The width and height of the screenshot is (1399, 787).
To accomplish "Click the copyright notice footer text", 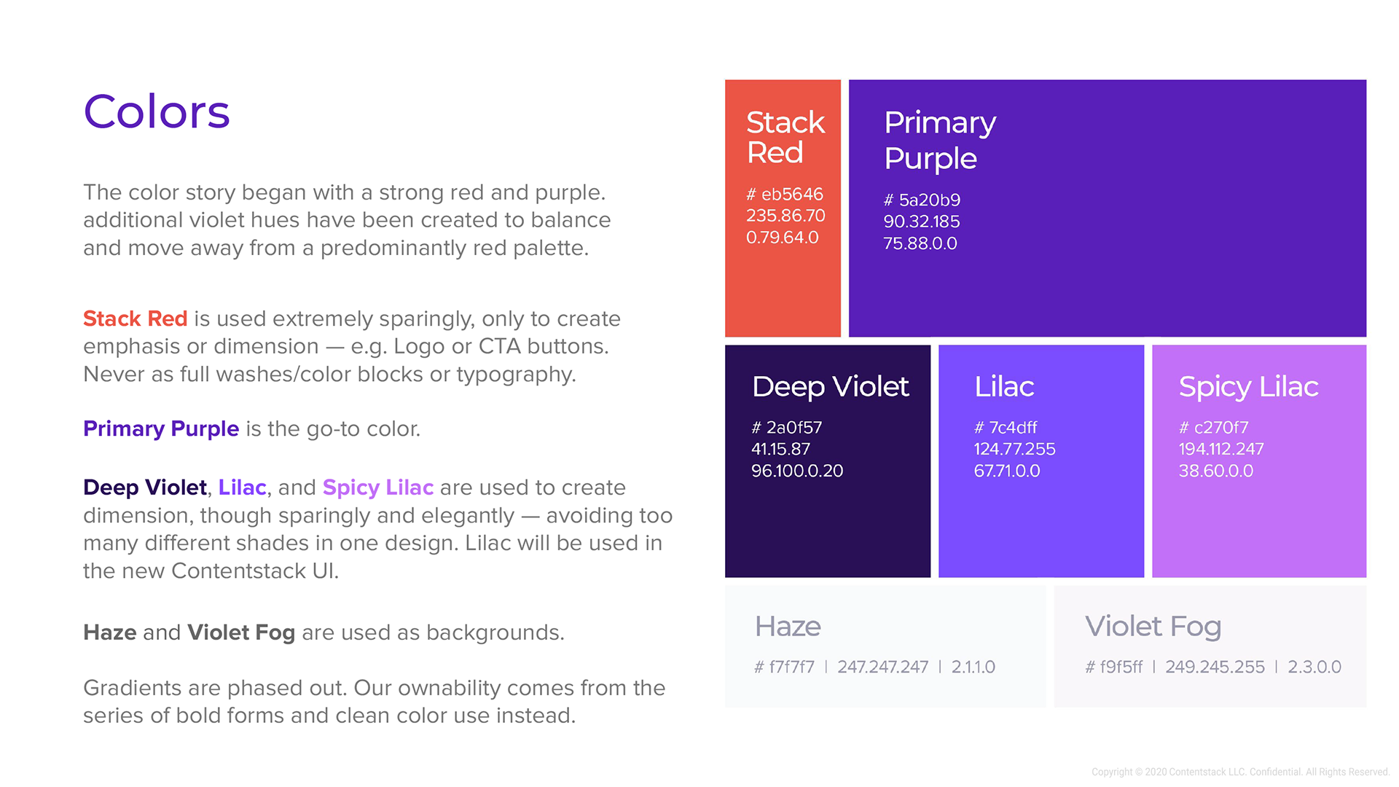I will 1240,772.
